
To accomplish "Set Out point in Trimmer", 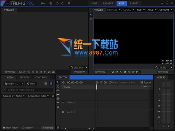I will [29, 72].
